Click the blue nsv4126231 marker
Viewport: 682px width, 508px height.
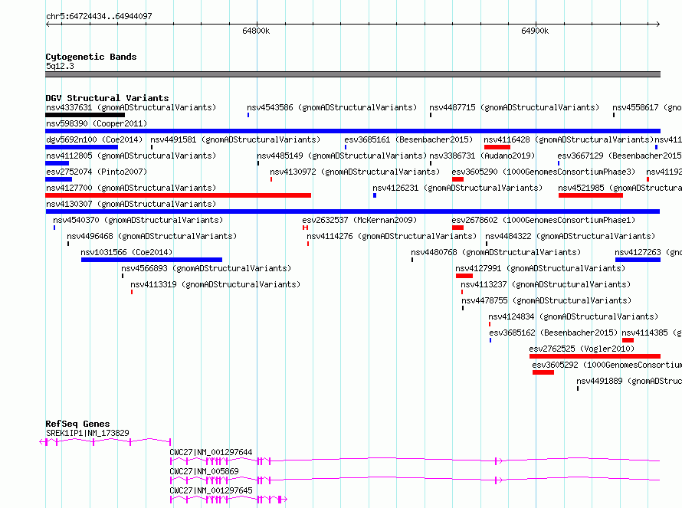point(375,195)
